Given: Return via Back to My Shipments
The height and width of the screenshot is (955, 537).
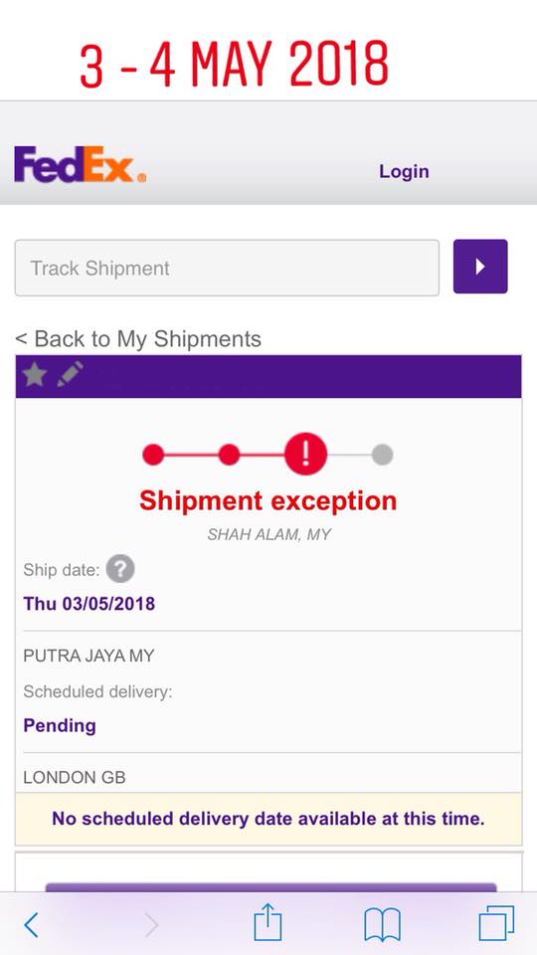Looking at the screenshot, I should click(138, 338).
